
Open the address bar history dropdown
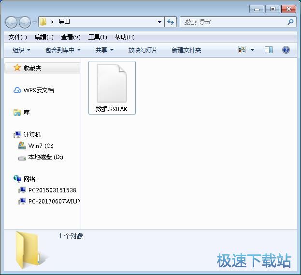[x=159, y=22]
